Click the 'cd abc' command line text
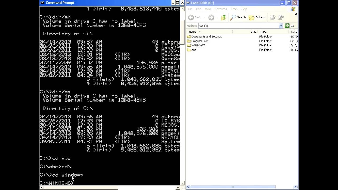 (61, 158)
